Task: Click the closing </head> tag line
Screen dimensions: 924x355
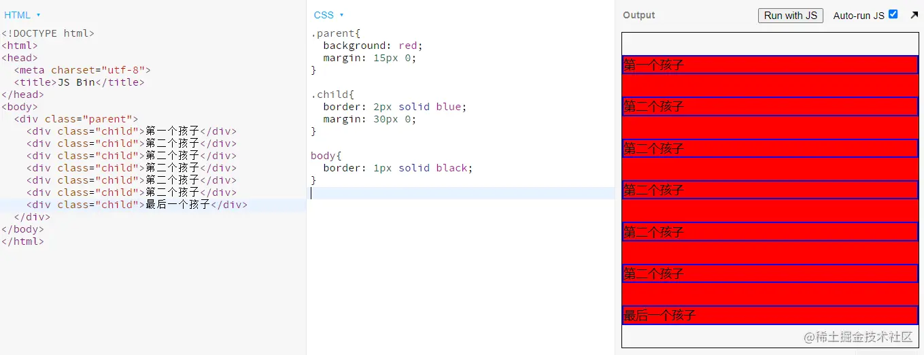Action: [x=22, y=95]
